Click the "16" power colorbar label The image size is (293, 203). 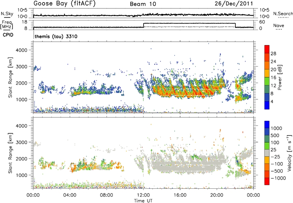(x=273, y=78)
